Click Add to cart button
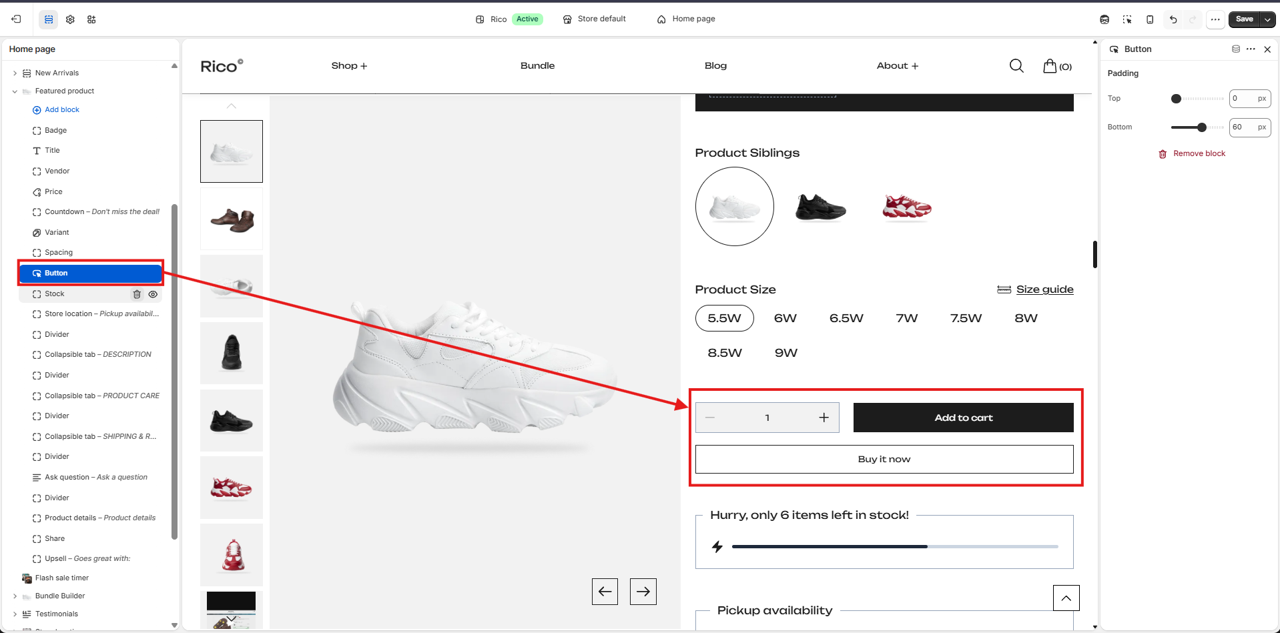The width and height of the screenshot is (1280, 633). click(963, 418)
